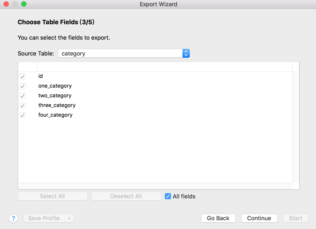Viewport: 316px width, 229px height.
Task: Click the help question mark icon
Action: click(x=13, y=218)
